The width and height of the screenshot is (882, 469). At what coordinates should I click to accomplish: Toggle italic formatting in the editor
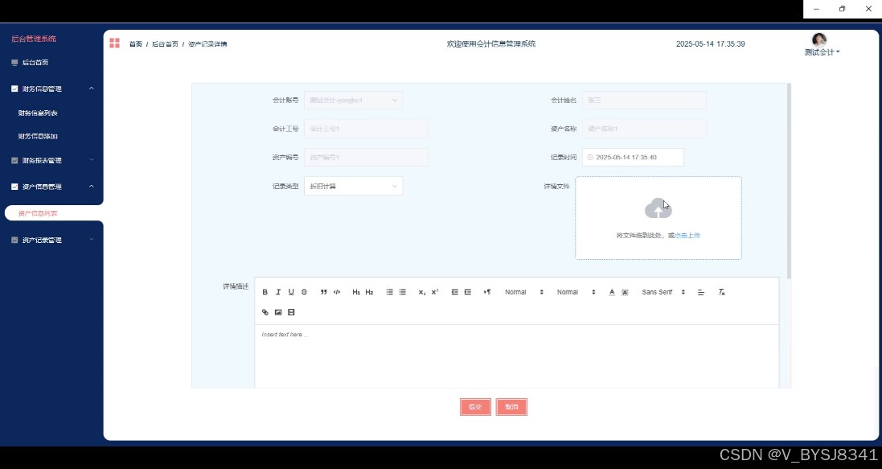coord(278,292)
